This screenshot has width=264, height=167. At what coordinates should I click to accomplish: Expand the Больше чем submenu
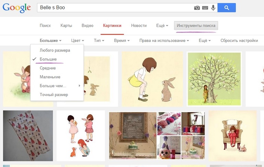point(53,86)
